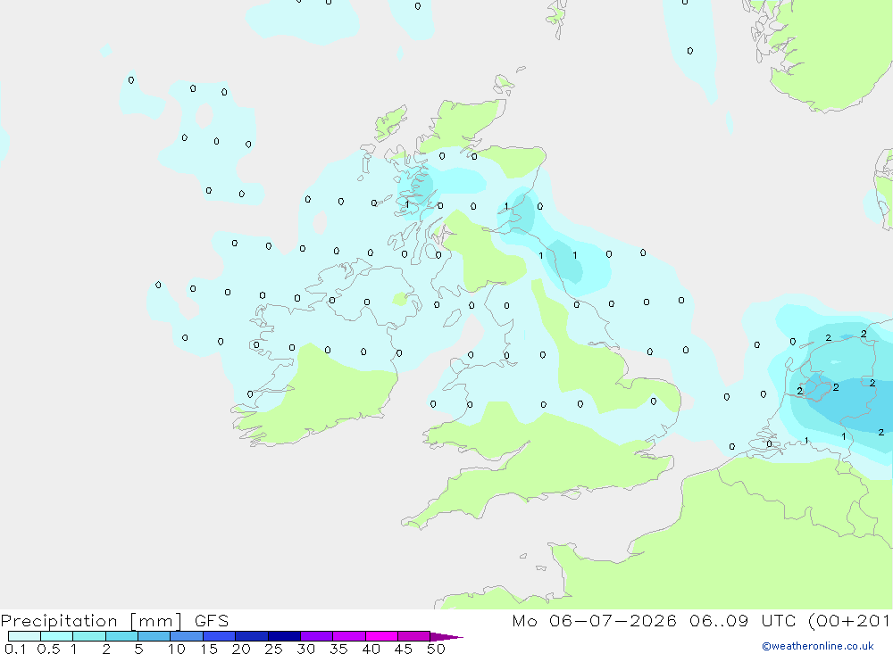Select the '10' legend scale label
893x654 pixels.
coord(176,649)
